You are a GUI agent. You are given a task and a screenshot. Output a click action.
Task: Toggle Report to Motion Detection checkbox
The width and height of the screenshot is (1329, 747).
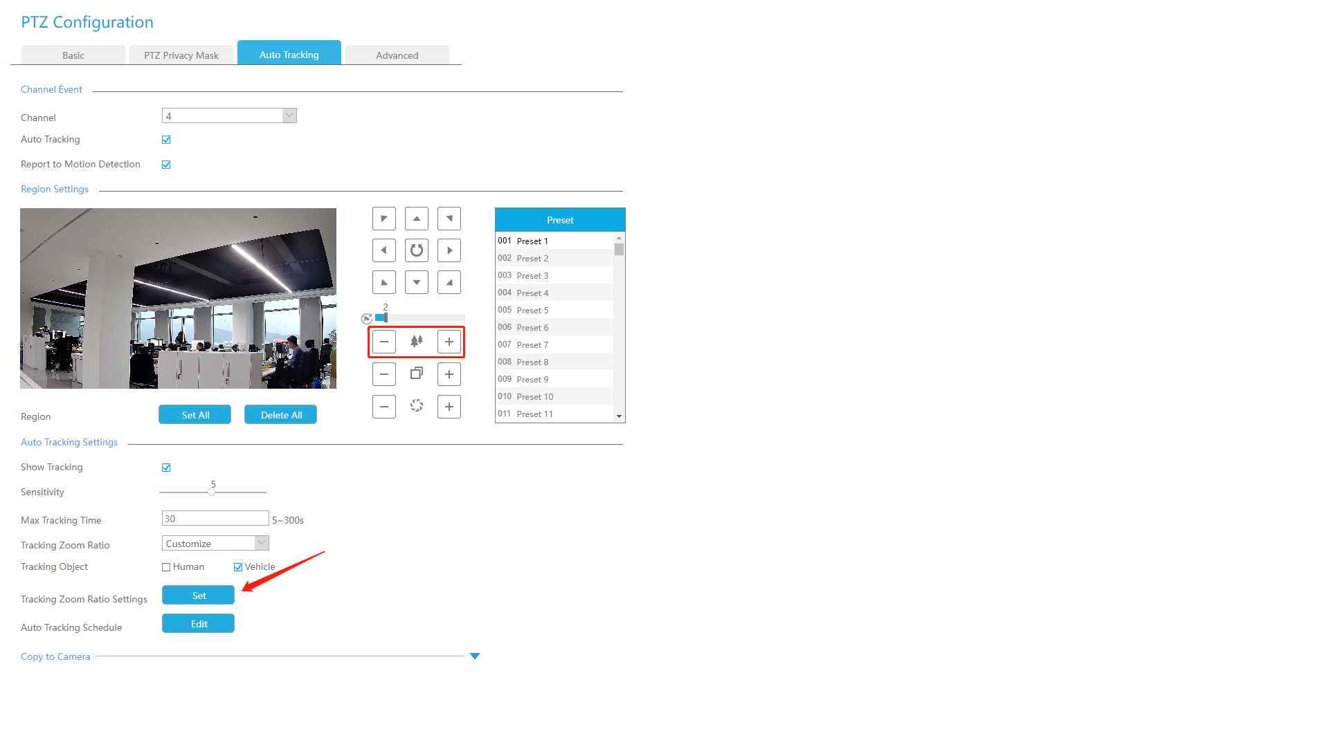tap(166, 165)
